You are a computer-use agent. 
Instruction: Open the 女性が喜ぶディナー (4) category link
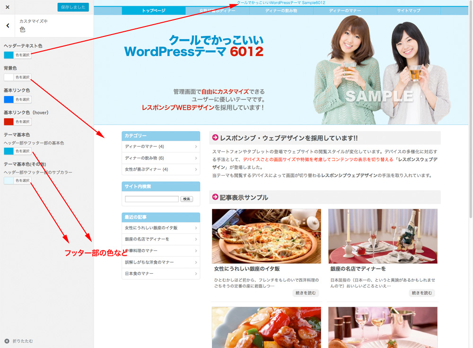click(146, 170)
